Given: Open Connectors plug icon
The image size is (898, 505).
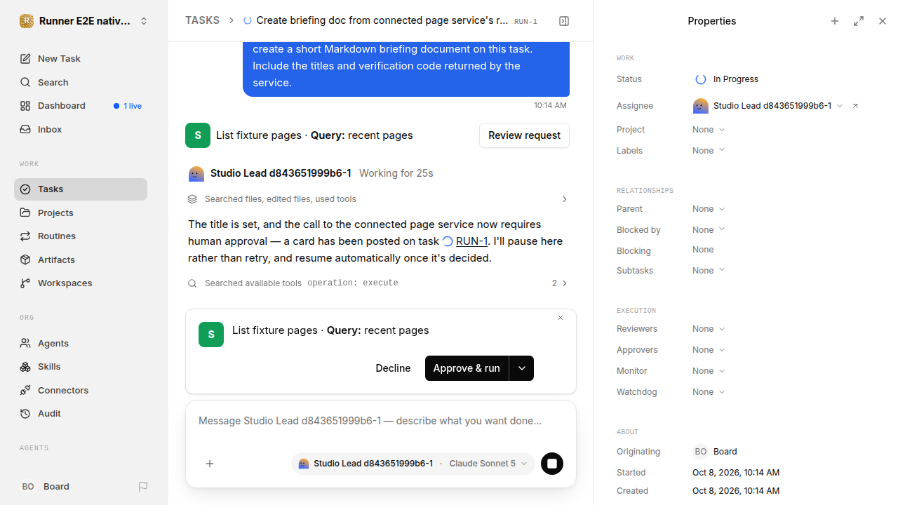Looking at the screenshot, I should click(25, 390).
